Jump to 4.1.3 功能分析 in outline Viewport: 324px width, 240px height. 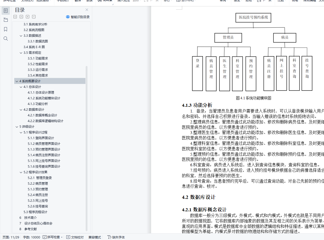(38, 104)
